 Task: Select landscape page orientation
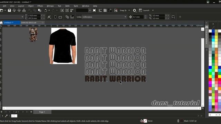[x=60, y=17]
